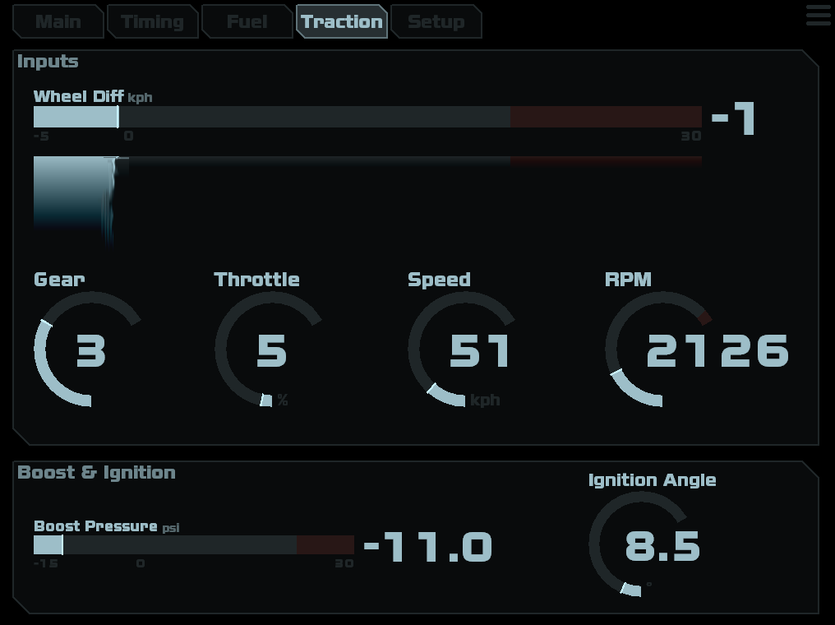The width and height of the screenshot is (835, 625).
Task: Click the Wheel Diff kph label
Action: click(92, 96)
